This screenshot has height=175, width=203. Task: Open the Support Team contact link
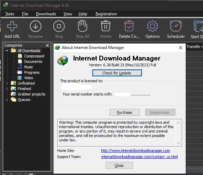[139, 157]
